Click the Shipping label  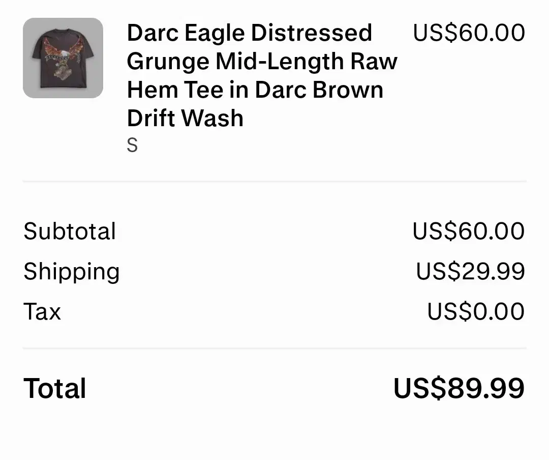coord(72,272)
